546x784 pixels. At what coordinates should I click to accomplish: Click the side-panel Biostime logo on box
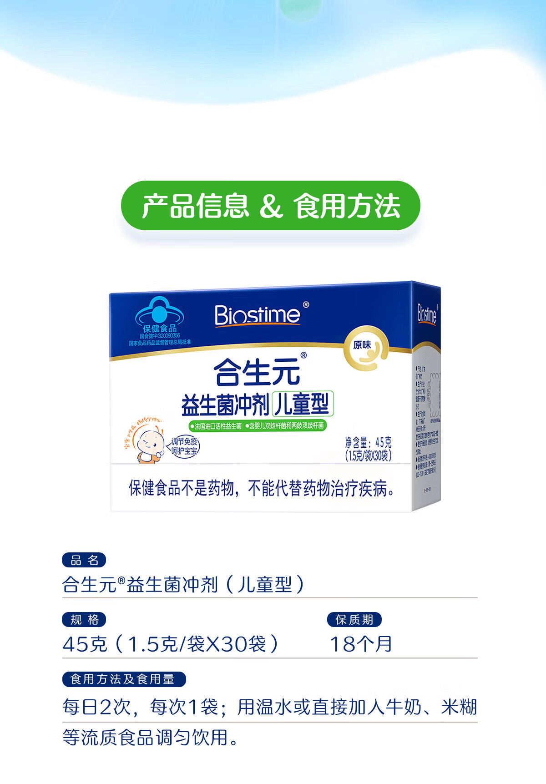tap(427, 314)
